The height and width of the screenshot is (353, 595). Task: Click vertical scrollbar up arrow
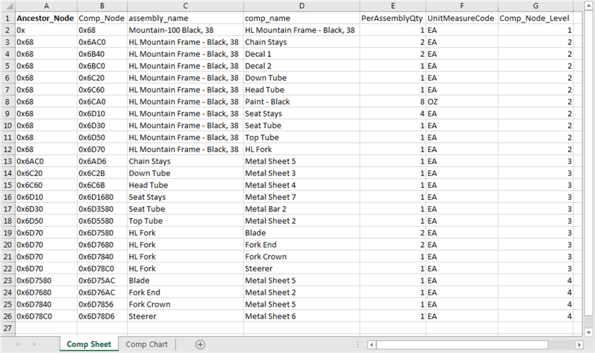588,6
